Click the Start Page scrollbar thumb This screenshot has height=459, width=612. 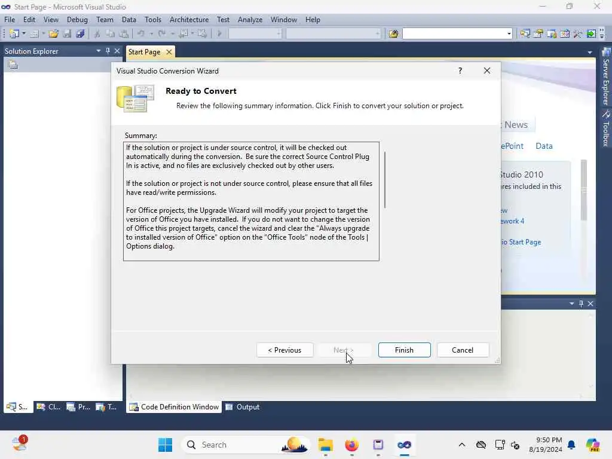[584, 190]
